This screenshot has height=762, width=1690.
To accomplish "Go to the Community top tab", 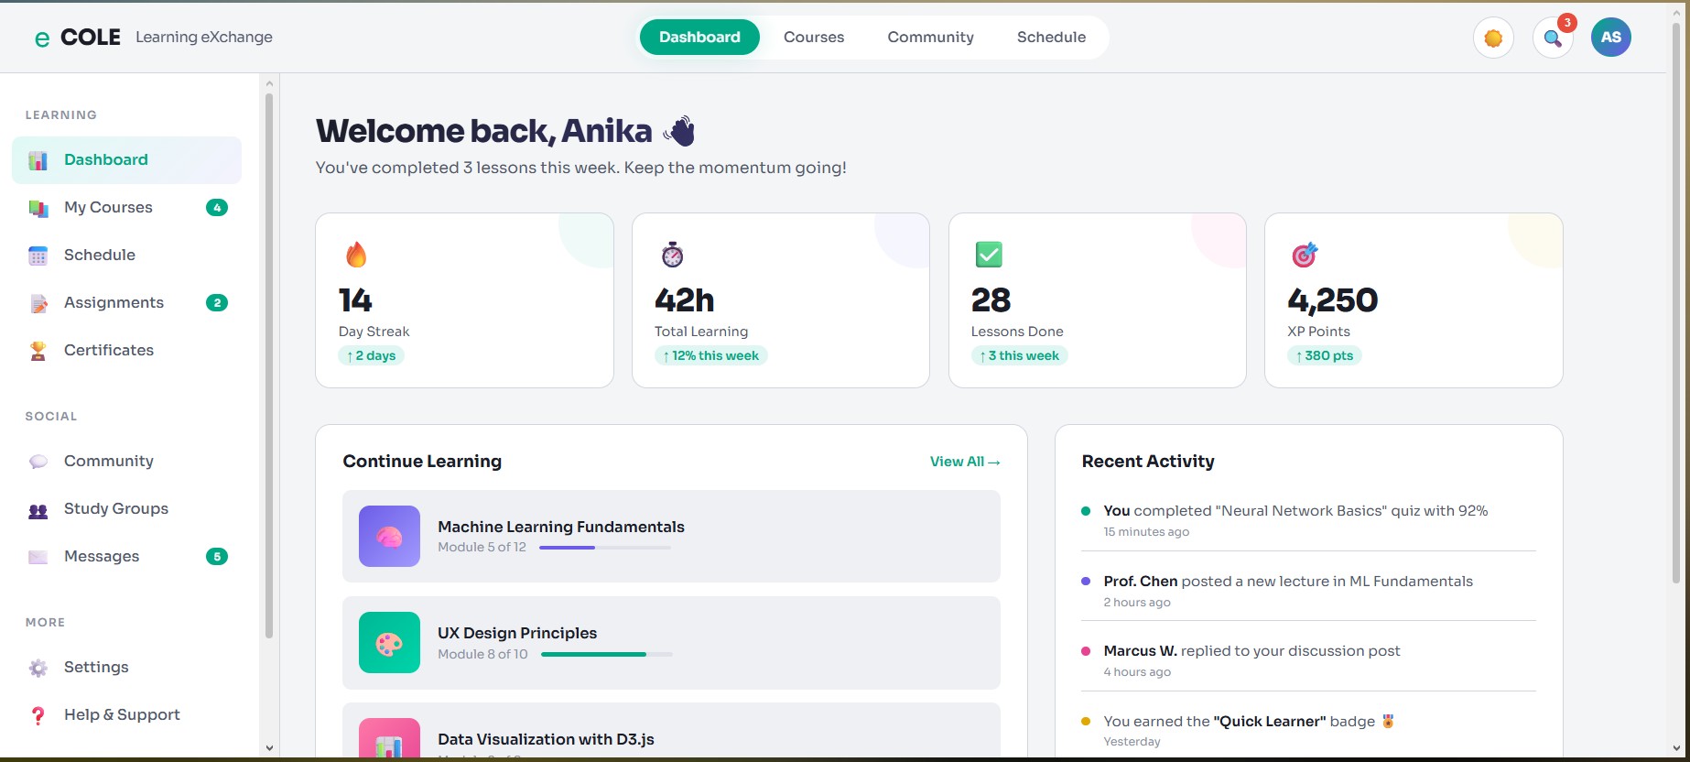I will pos(930,38).
